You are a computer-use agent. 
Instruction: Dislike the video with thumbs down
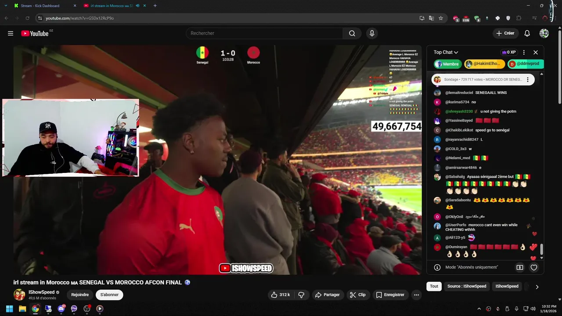point(301,295)
